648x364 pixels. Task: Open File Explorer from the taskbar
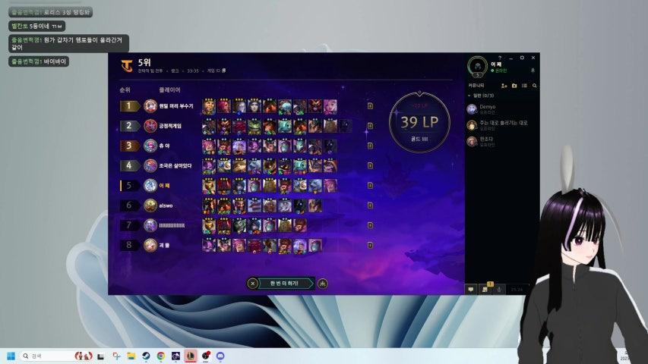click(131, 356)
